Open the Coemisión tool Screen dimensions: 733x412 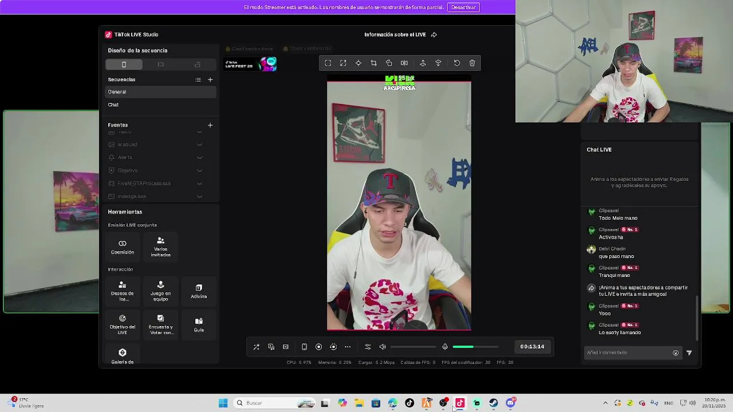tap(123, 247)
